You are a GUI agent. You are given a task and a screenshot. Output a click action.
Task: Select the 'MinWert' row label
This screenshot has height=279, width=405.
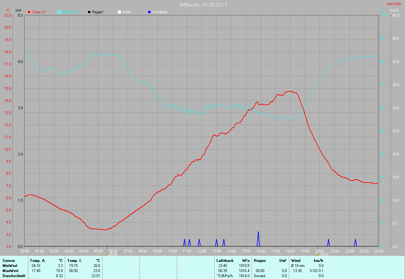10,266
